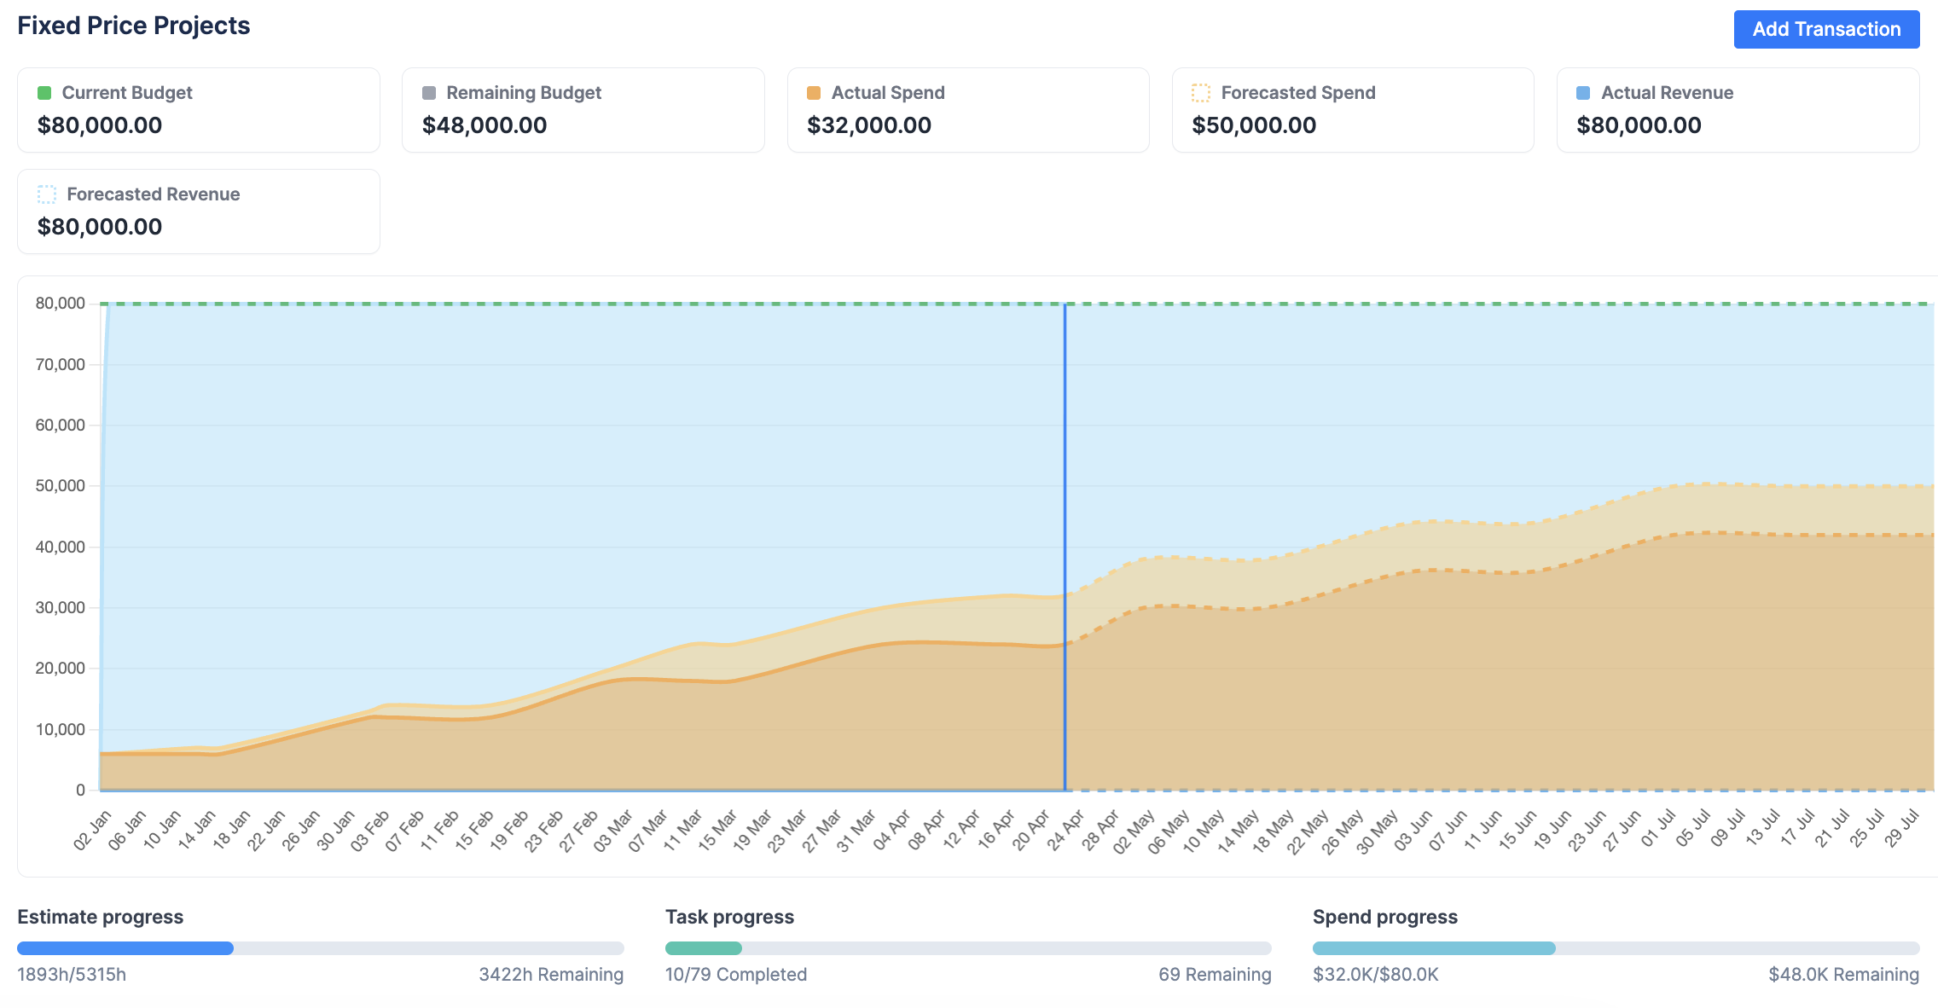Click the dashed Forecasted Revenue legend icon

coord(47,194)
